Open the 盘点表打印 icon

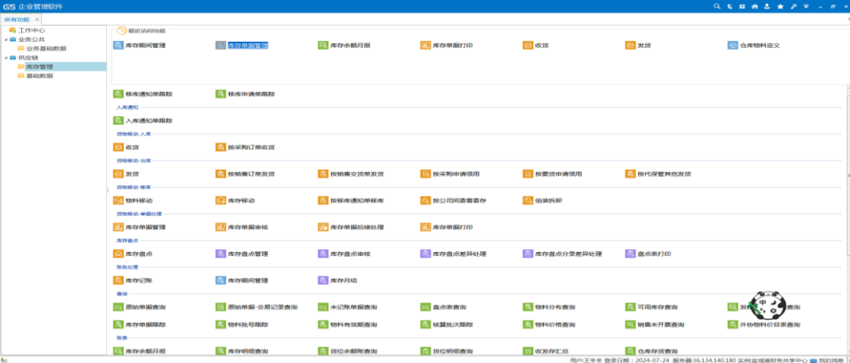[x=630, y=254]
